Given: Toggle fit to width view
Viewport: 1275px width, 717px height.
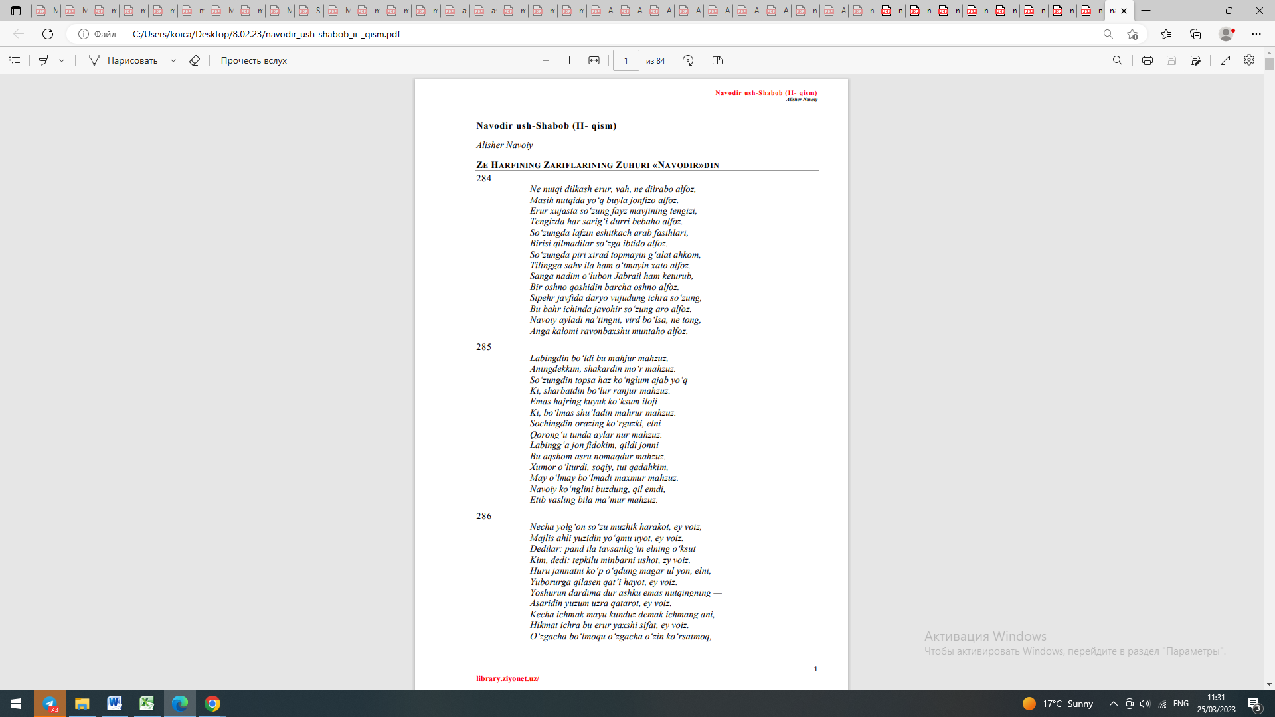Looking at the screenshot, I should coord(594,60).
